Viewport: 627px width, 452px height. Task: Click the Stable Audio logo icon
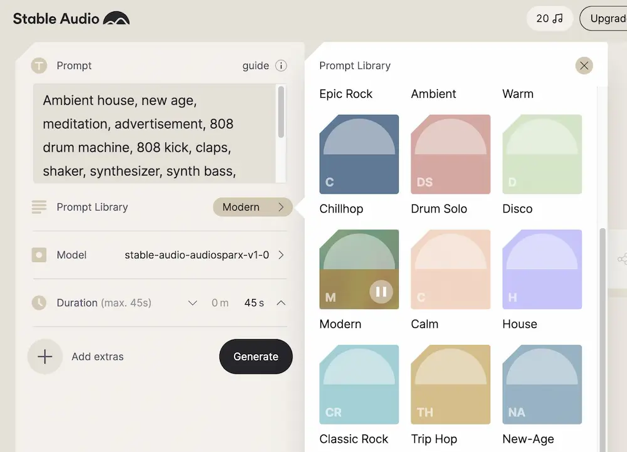pos(117,18)
